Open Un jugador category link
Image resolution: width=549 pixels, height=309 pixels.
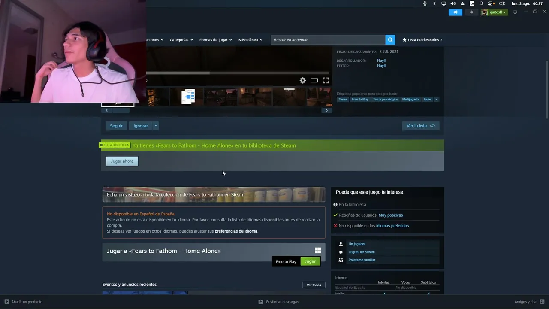357,244
